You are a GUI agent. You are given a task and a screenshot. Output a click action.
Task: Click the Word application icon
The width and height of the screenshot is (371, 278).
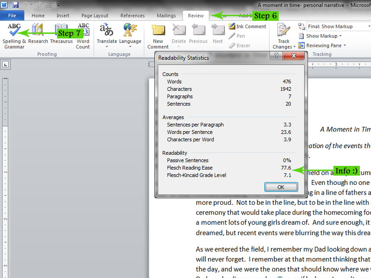click(4, 5)
